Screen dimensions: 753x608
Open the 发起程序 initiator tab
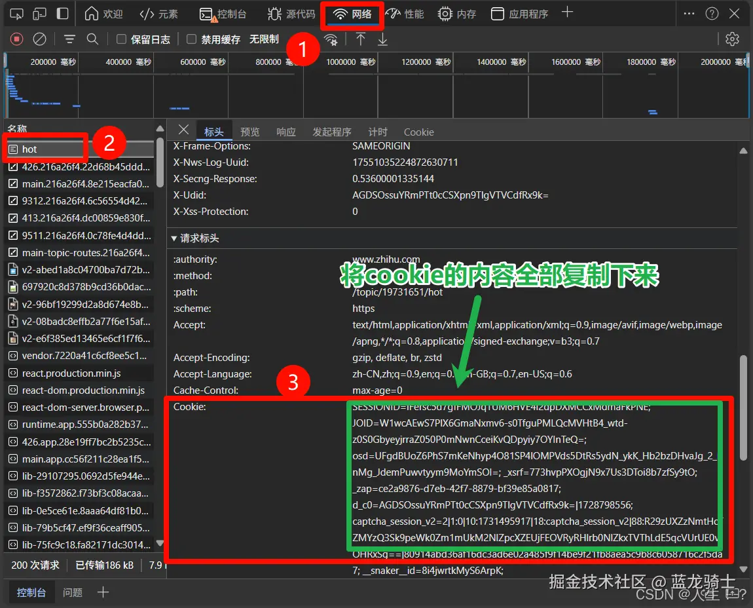(332, 132)
